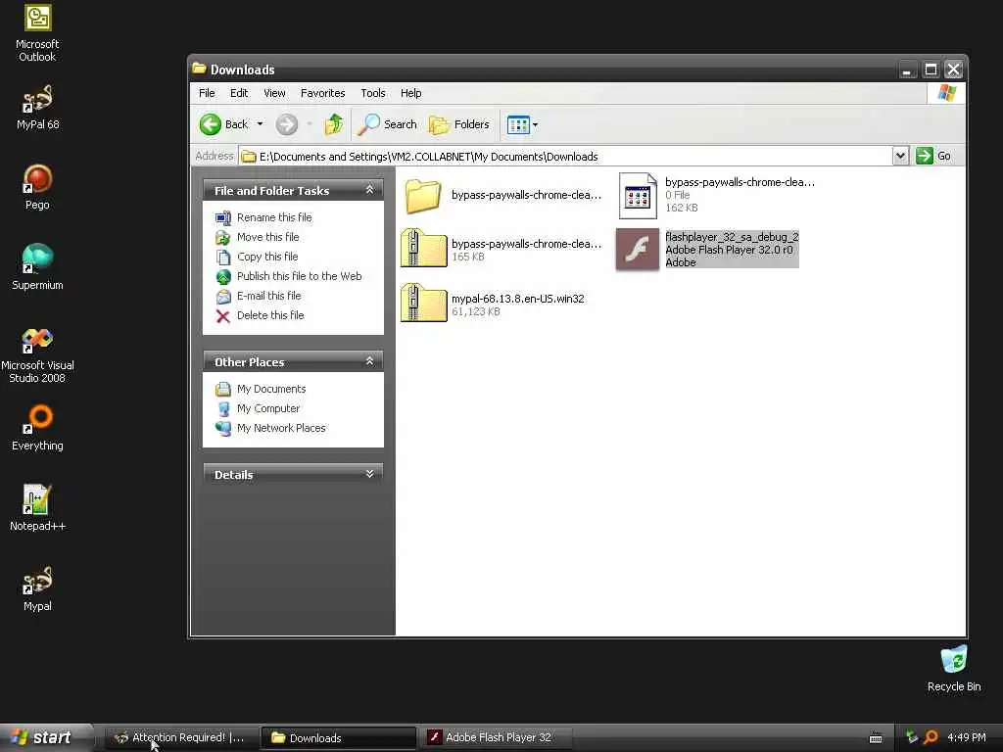Select the Everything search shortcut

(x=37, y=428)
